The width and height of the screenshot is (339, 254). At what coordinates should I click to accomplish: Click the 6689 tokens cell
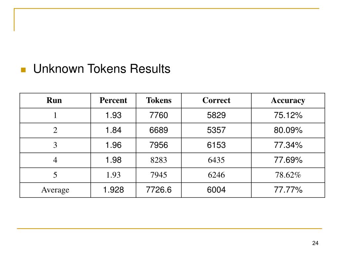pyautogui.click(x=159, y=130)
